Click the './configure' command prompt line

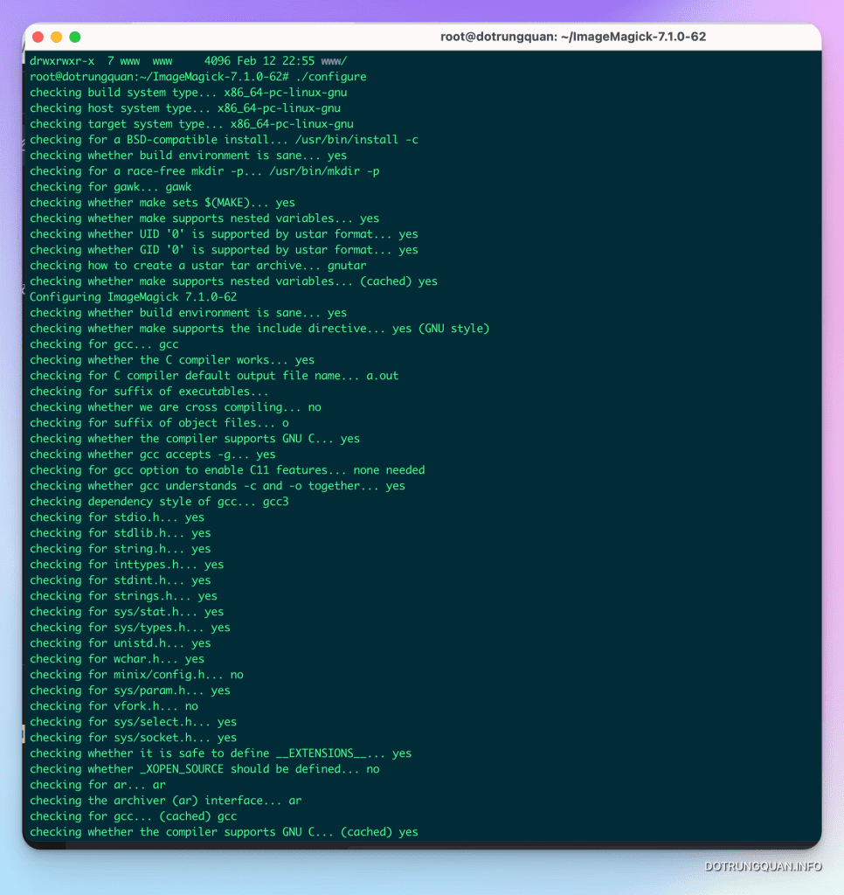198,77
